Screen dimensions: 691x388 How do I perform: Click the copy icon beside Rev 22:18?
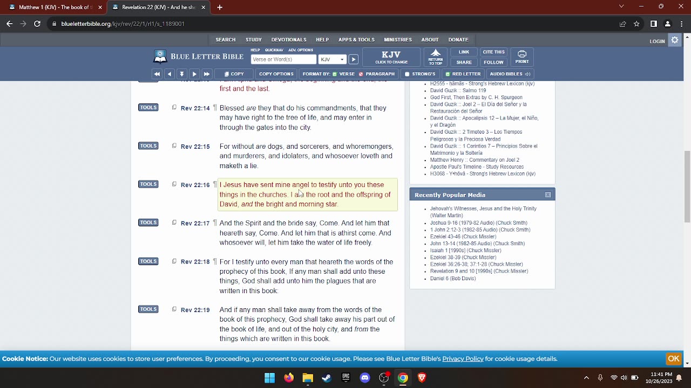pos(174,261)
